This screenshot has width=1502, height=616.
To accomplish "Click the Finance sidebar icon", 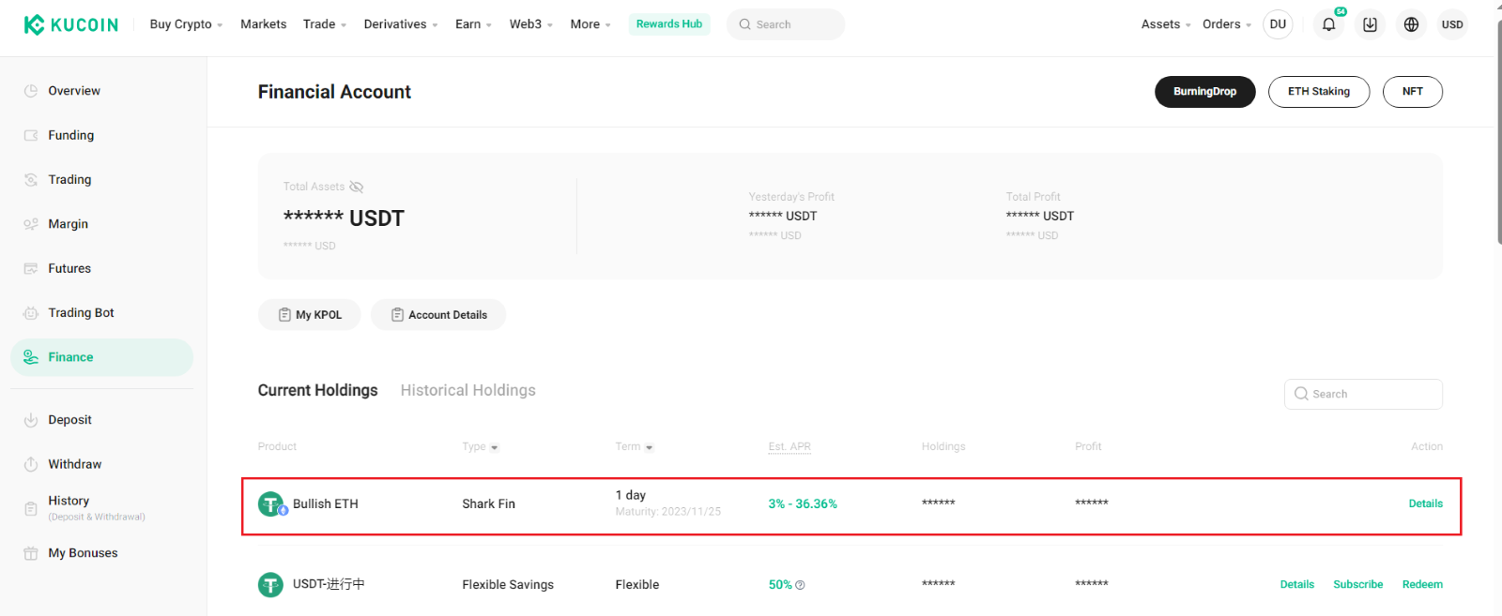I will tap(31, 357).
